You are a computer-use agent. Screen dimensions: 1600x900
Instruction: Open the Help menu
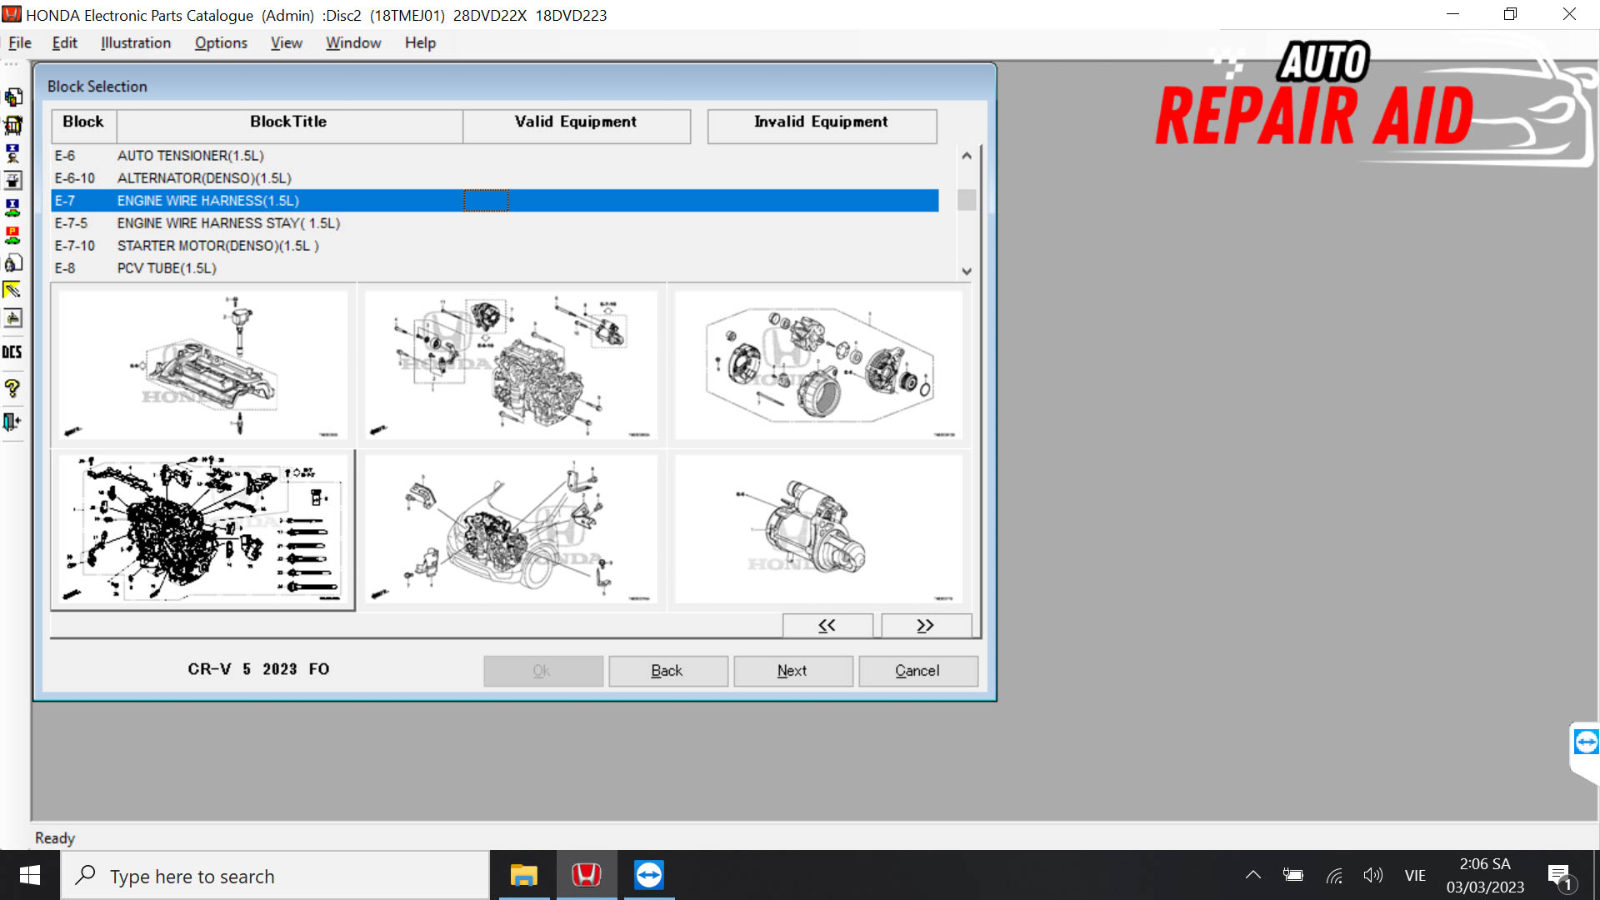tap(420, 43)
